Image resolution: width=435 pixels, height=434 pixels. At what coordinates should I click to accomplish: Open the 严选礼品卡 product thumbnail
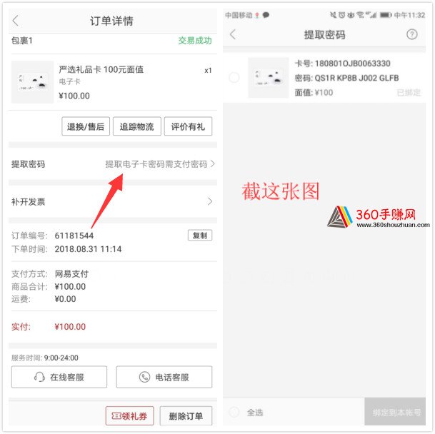(x=32, y=82)
